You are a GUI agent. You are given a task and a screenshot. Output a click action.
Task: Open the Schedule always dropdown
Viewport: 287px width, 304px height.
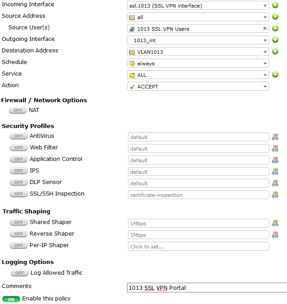pos(198,63)
